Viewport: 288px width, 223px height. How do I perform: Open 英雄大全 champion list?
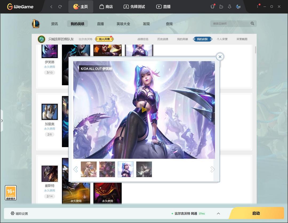[x=123, y=24]
